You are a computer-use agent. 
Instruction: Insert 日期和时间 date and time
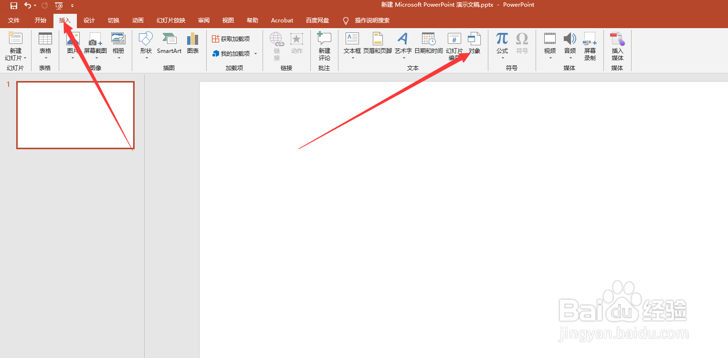[429, 43]
